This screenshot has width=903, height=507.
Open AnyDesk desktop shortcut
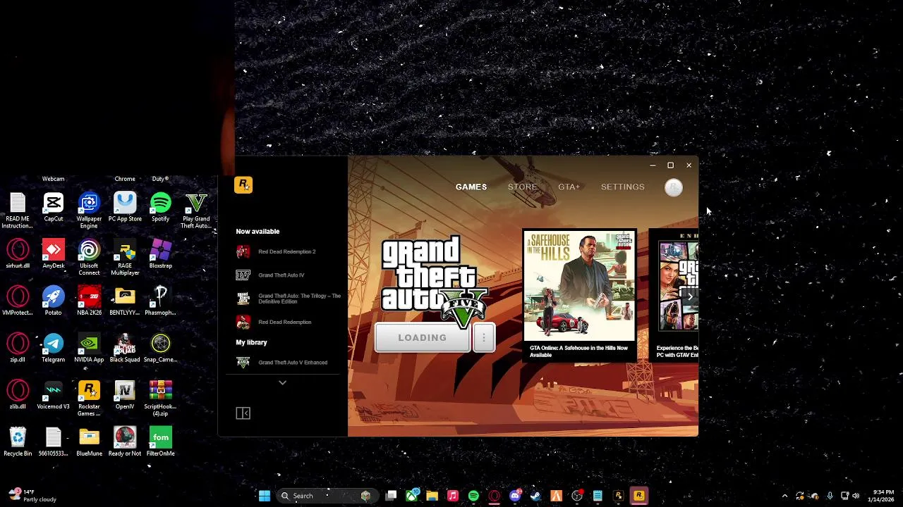(54, 254)
